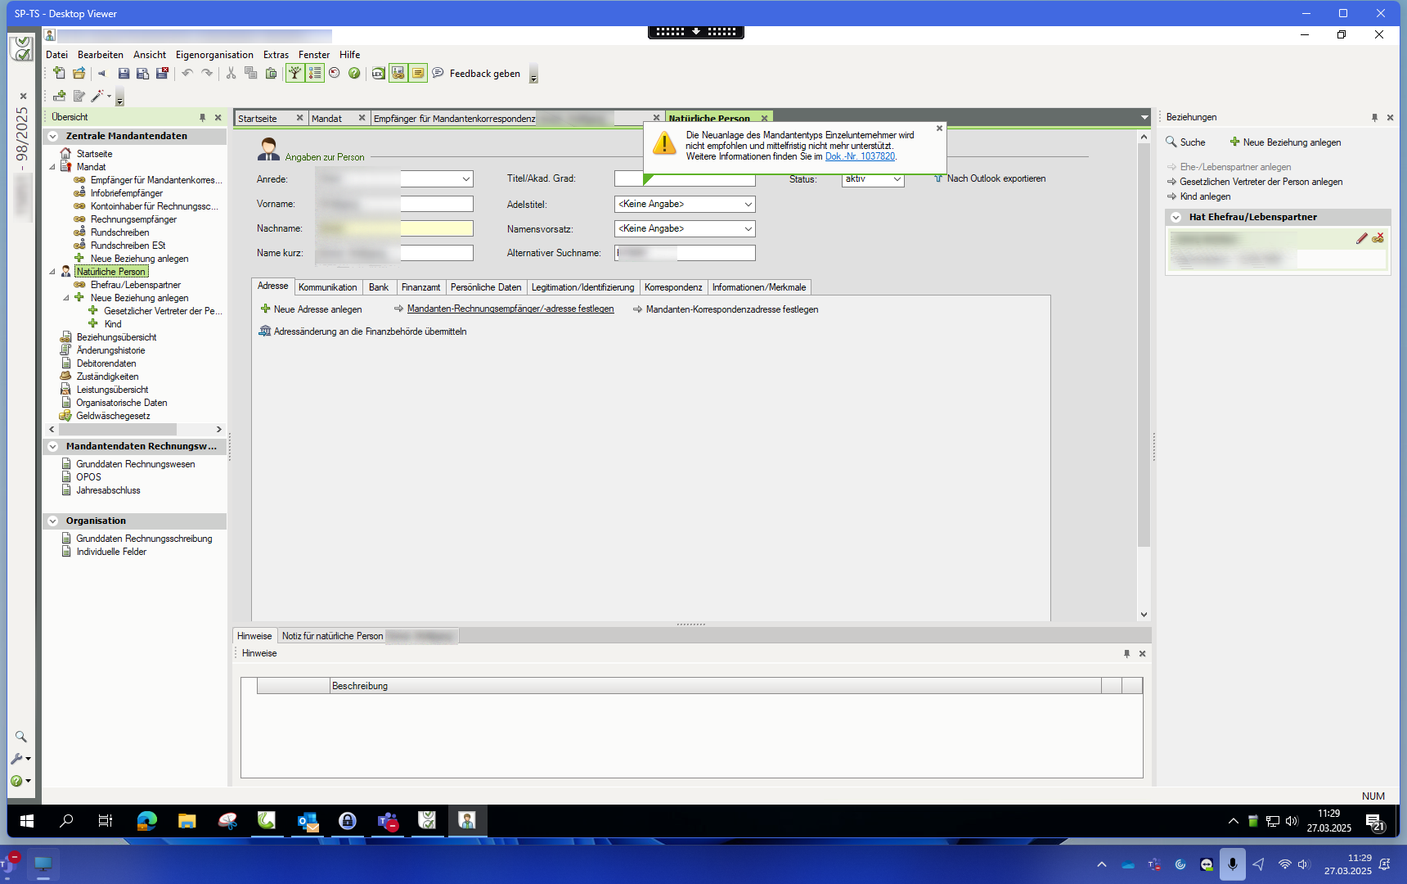The width and height of the screenshot is (1407, 884).
Task: Click the LEX lexicon toolbar icon
Action: [378, 74]
